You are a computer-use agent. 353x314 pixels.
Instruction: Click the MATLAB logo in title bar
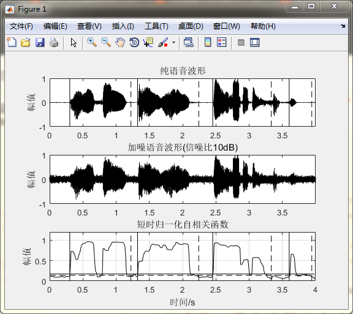pyautogui.click(x=10, y=9)
